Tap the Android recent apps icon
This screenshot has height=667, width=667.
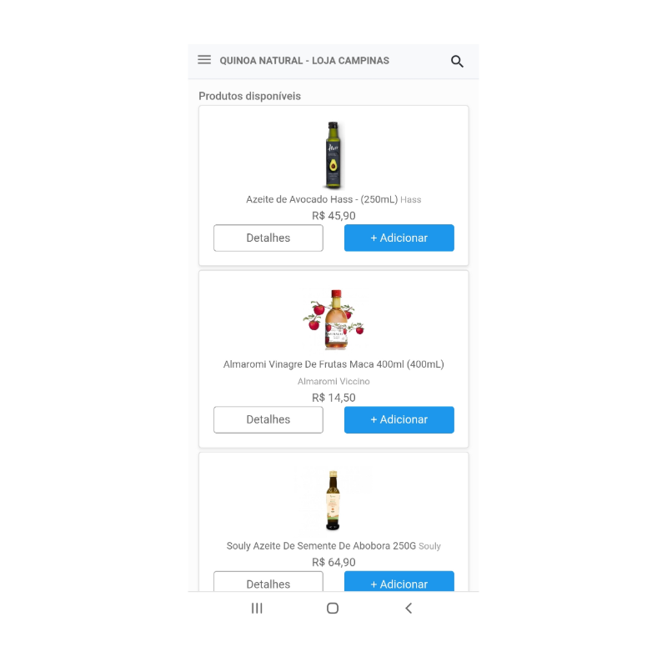pos(257,609)
